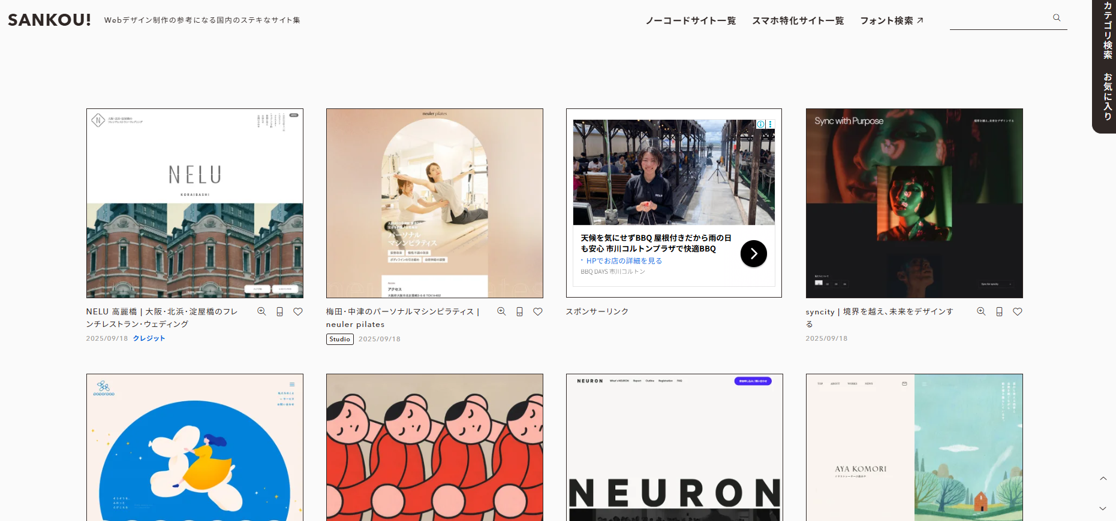Favorite the NELU site with heart
This screenshot has width=1116, height=521.
298,311
